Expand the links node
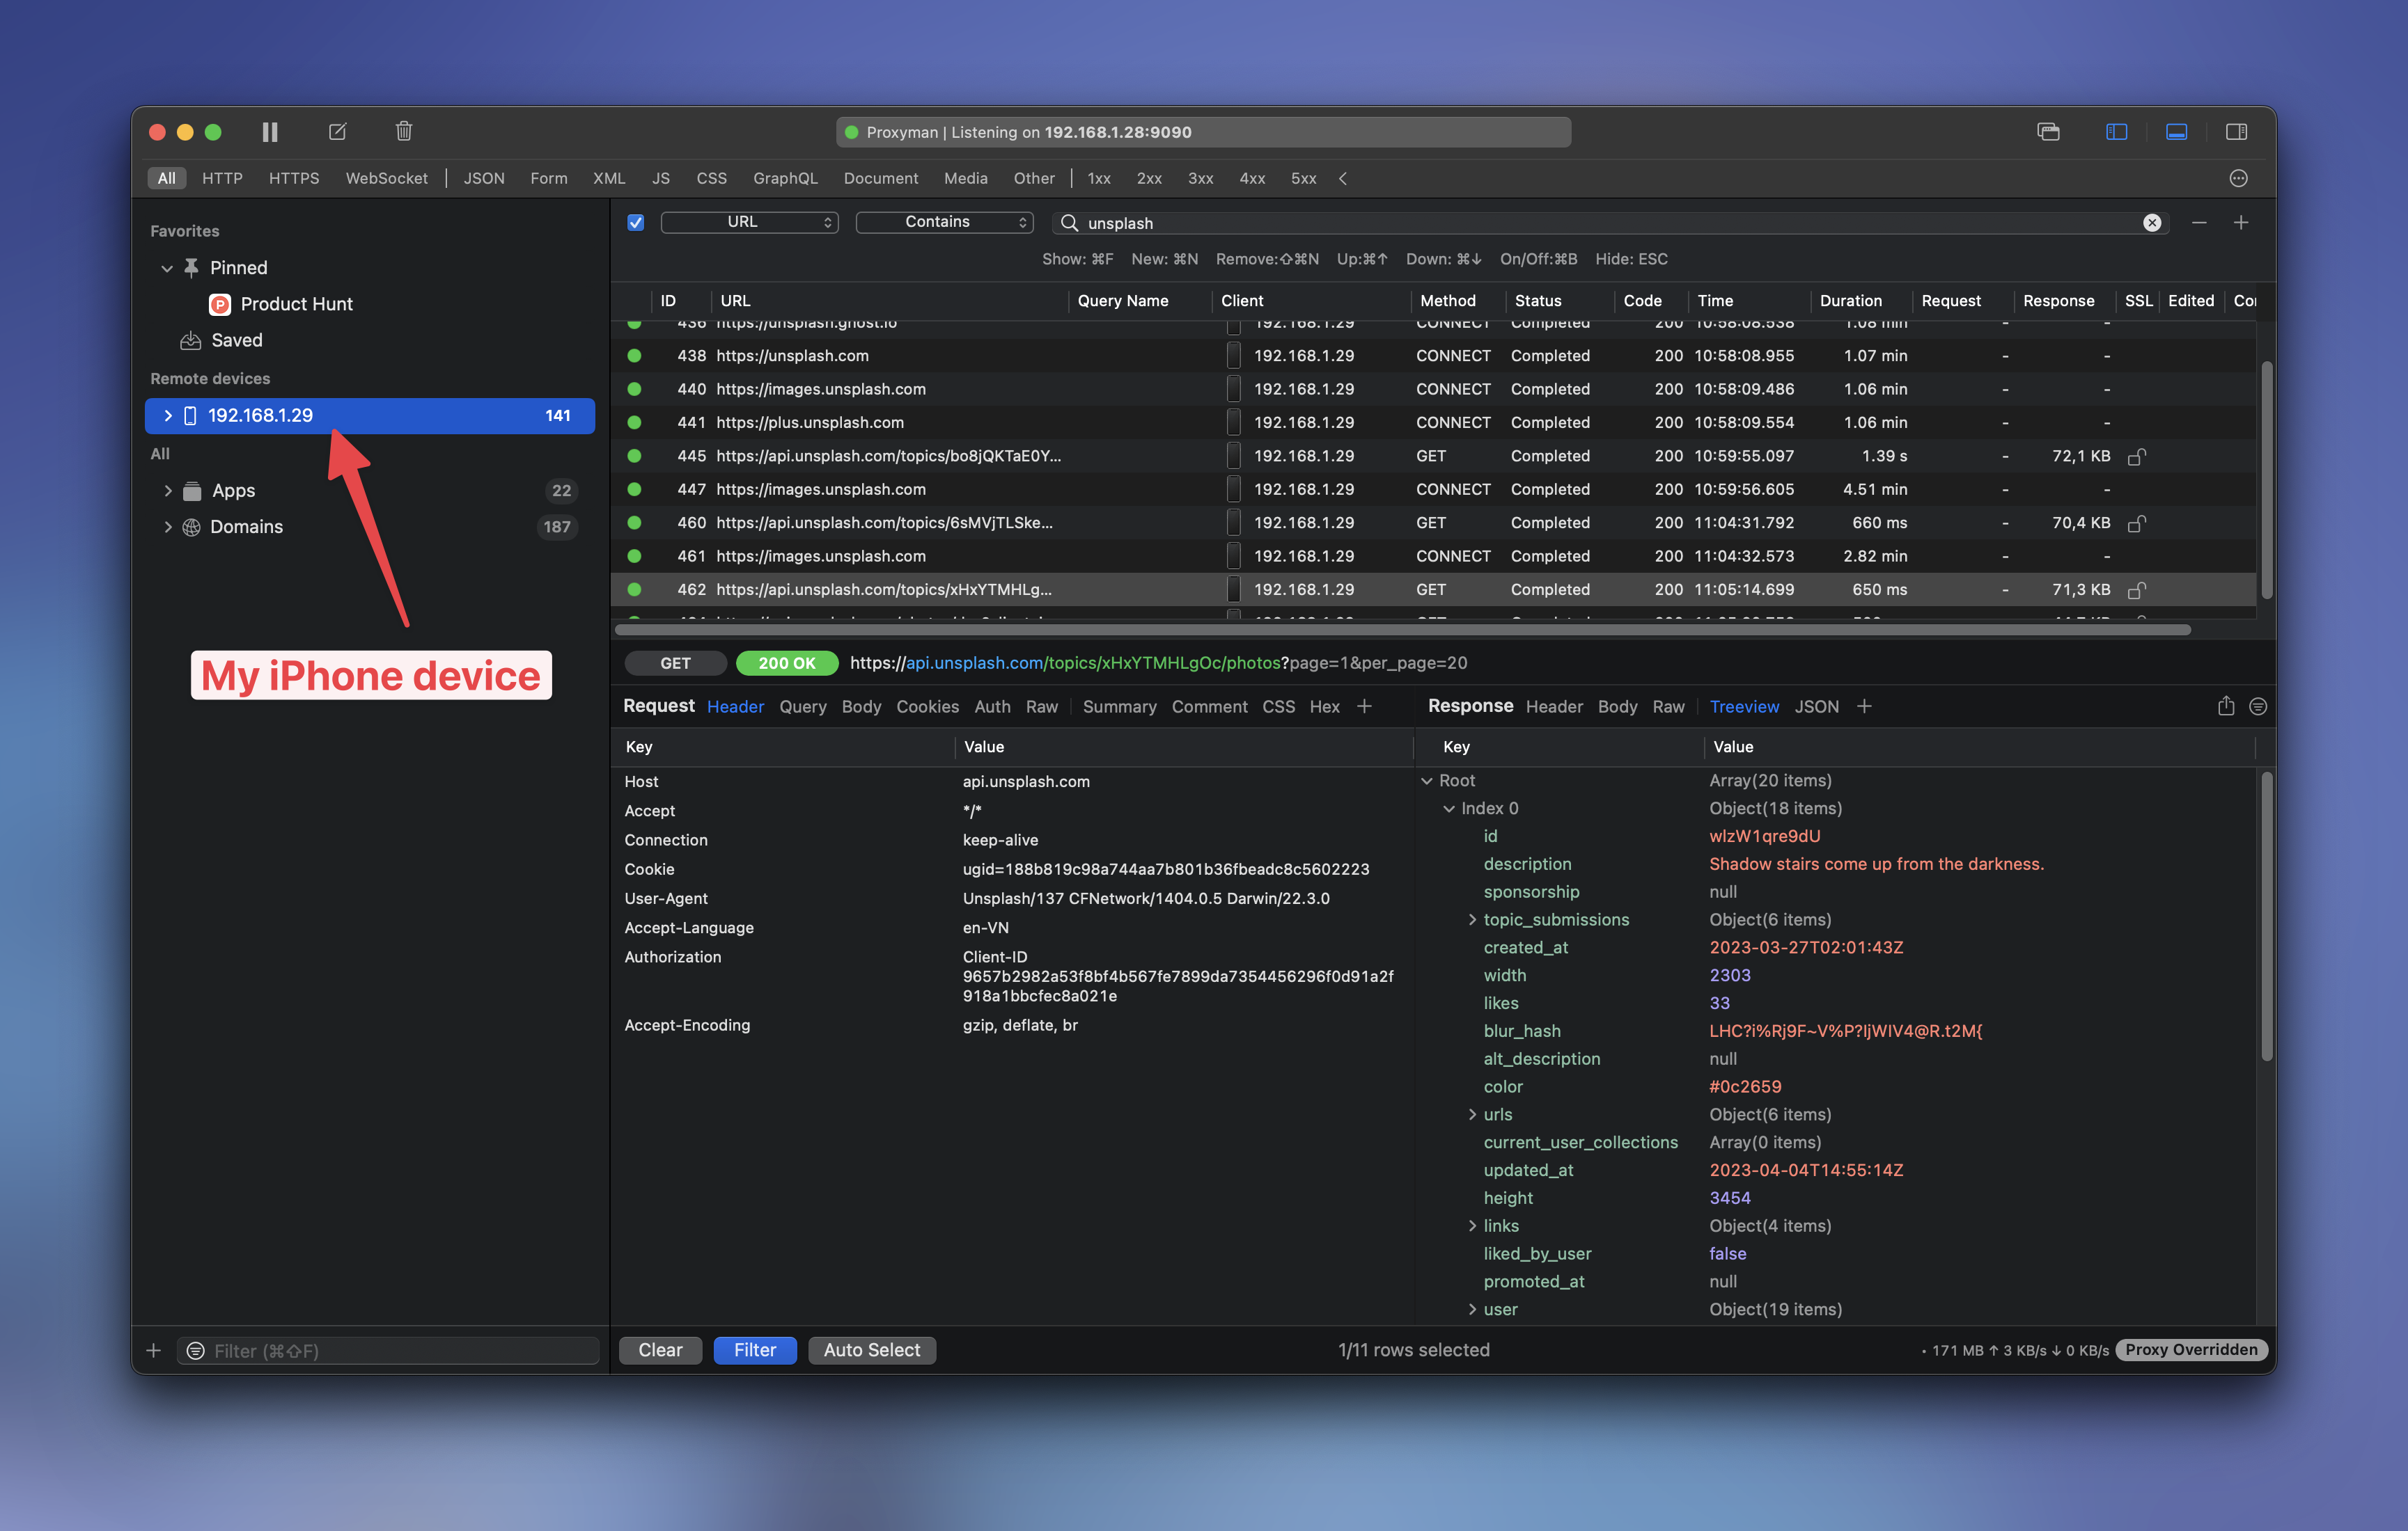 1472,1226
